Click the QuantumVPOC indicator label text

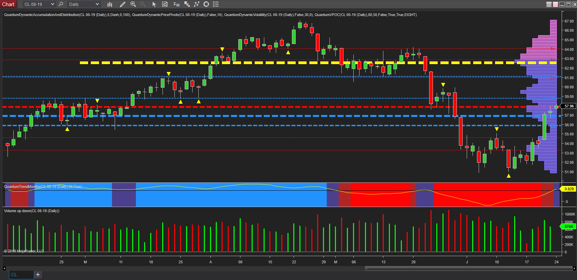[x=366, y=15]
